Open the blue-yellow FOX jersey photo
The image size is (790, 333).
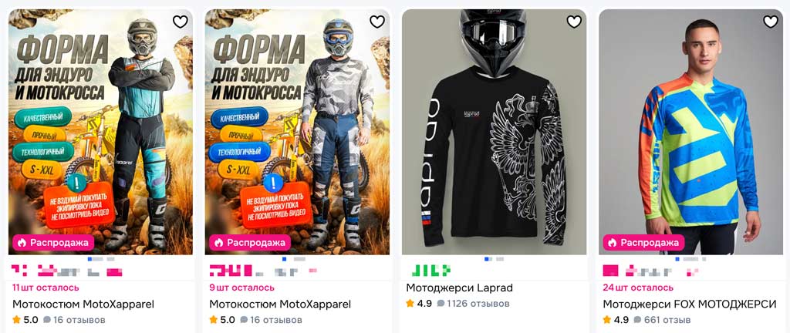click(690, 132)
